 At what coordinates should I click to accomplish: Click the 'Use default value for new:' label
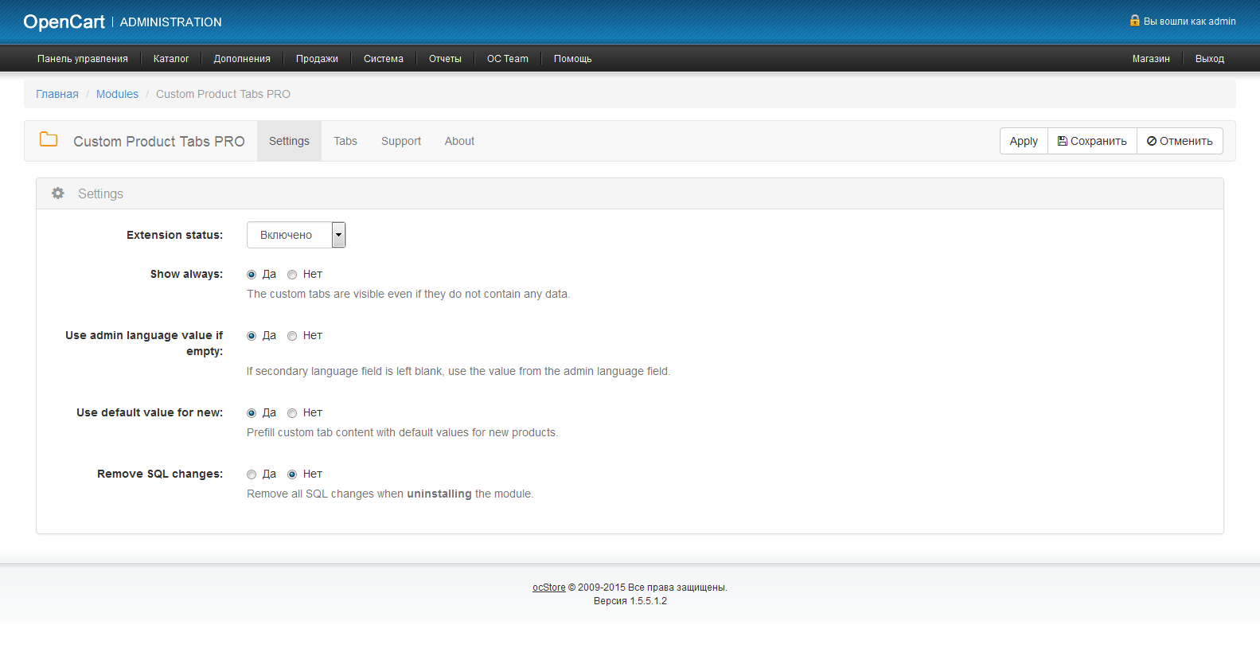[150, 412]
